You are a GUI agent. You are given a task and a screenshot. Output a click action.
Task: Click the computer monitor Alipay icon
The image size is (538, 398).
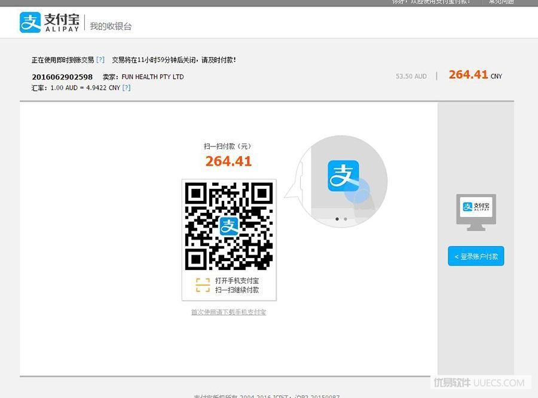pos(476,212)
